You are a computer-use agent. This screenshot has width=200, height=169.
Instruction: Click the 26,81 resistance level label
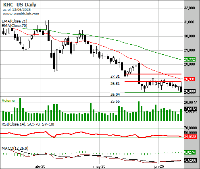click(115, 84)
